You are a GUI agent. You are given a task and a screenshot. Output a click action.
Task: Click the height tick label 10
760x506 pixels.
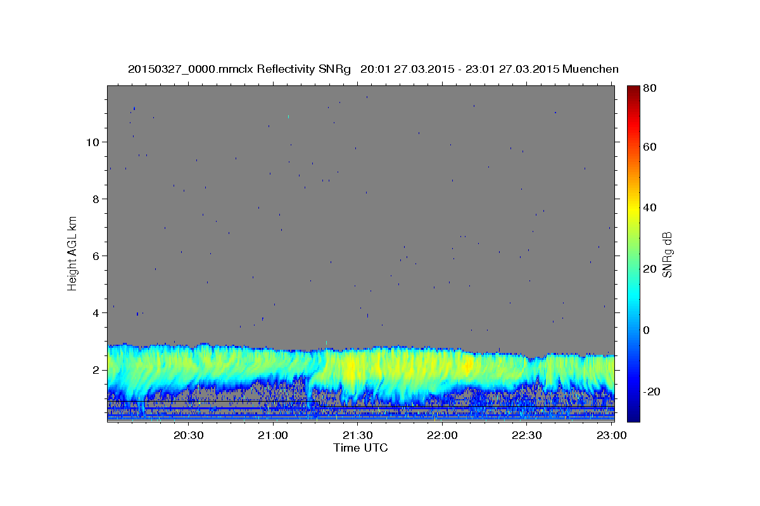pos(92,142)
